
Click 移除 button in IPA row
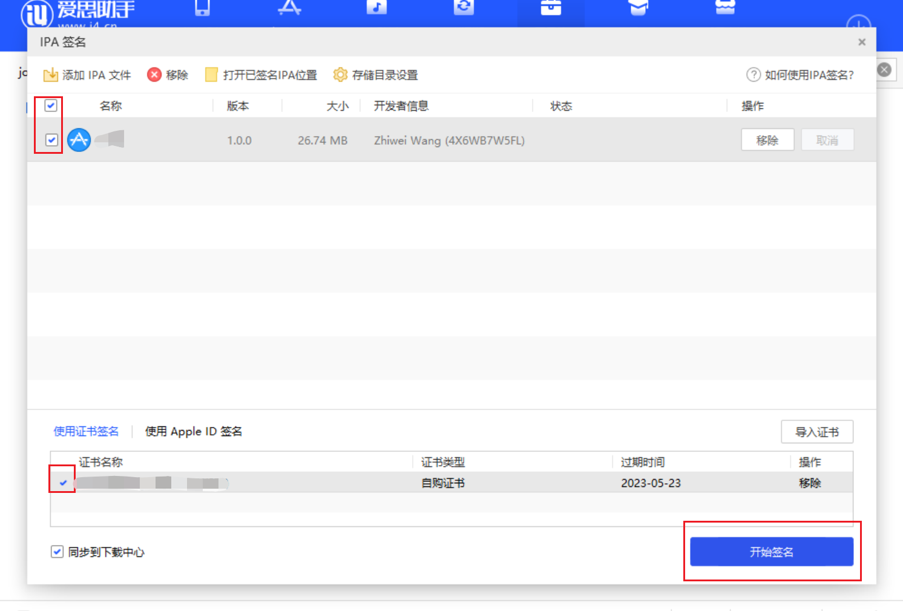coord(767,140)
